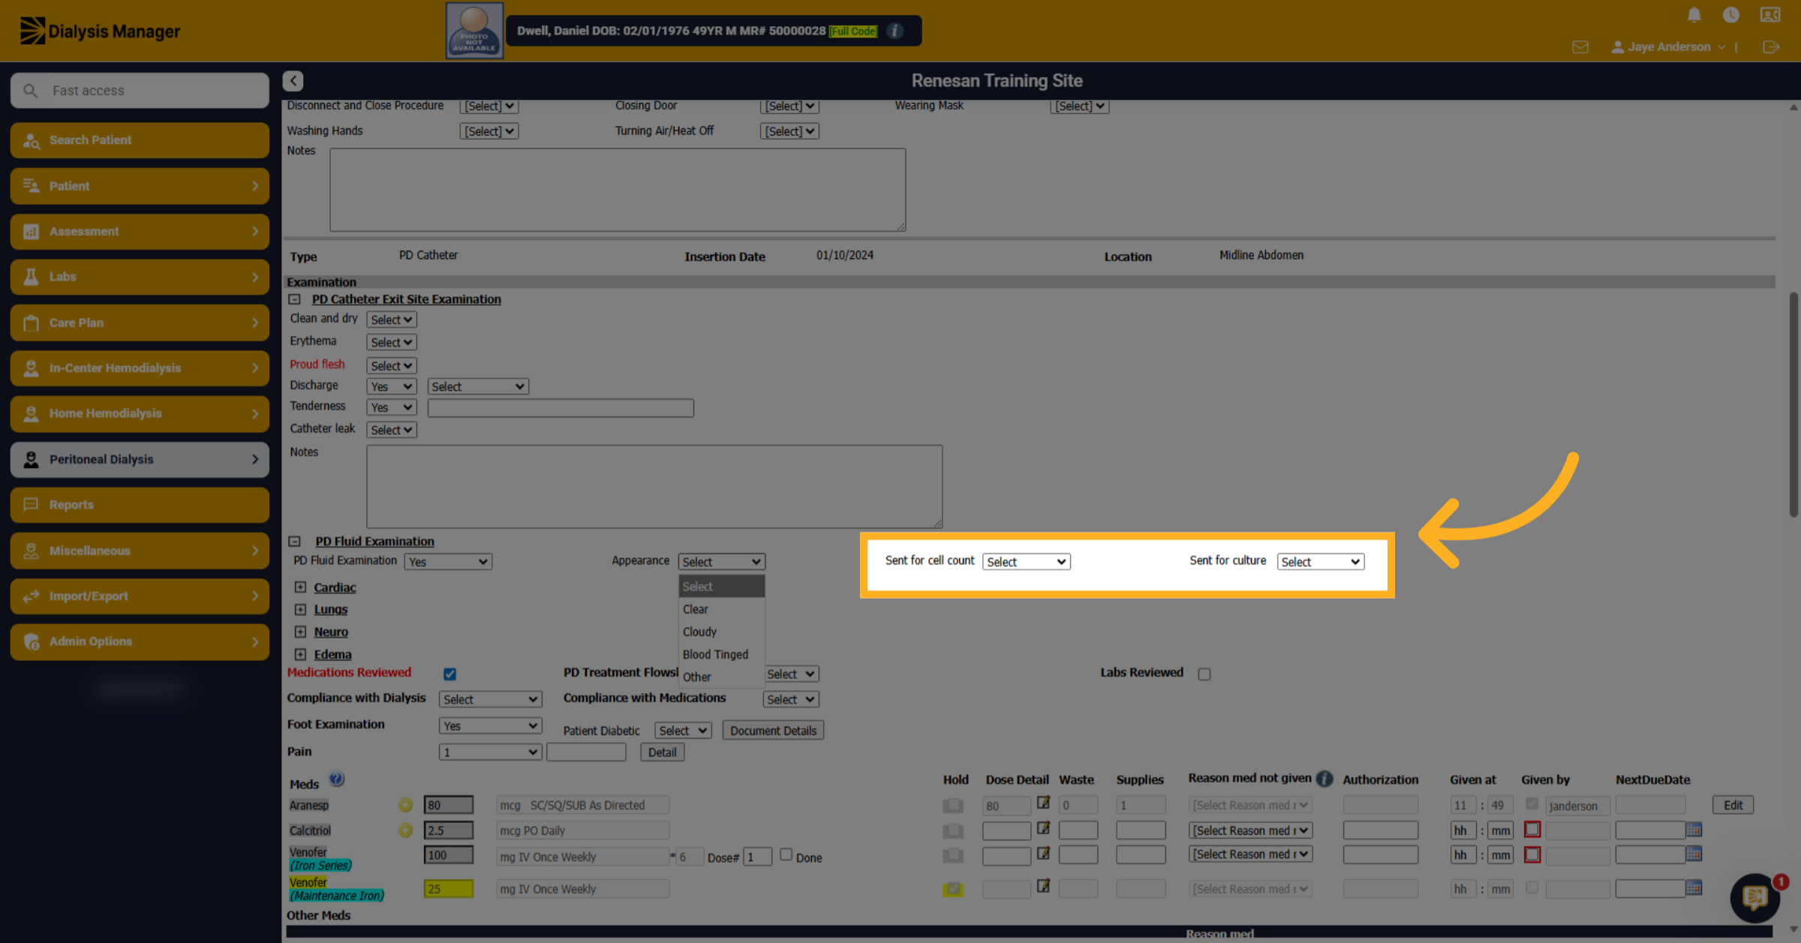Image resolution: width=1801 pixels, height=943 pixels.
Task: Click the Meds help question icon
Action: [x=337, y=779]
